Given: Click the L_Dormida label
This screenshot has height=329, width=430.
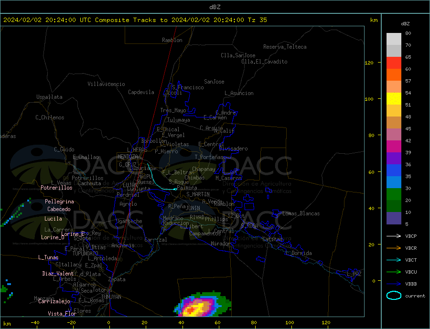Looking at the screenshot, I should (x=299, y=253).
